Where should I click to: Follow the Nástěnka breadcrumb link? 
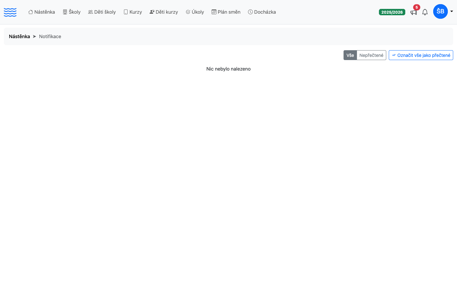click(19, 36)
